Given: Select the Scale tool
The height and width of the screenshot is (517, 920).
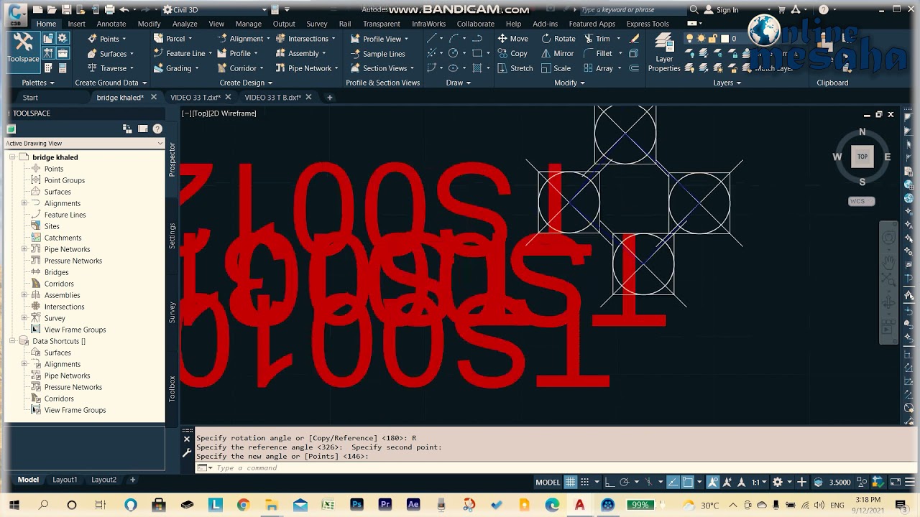Looking at the screenshot, I should point(556,69).
